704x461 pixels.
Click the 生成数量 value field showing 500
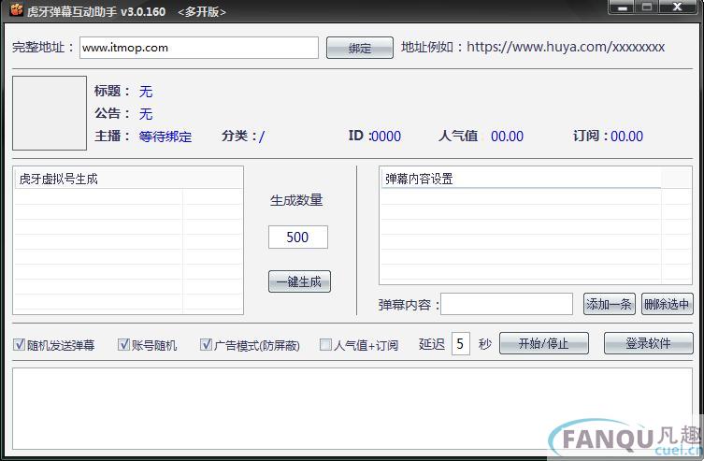coord(298,237)
